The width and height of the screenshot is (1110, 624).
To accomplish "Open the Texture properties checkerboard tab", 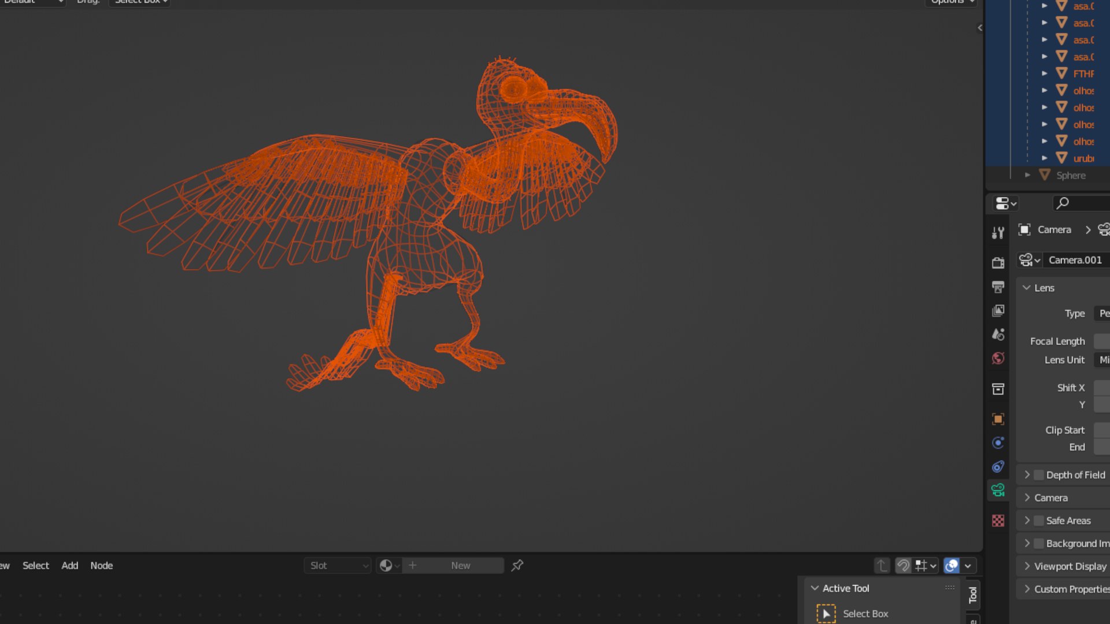I will (998, 521).
